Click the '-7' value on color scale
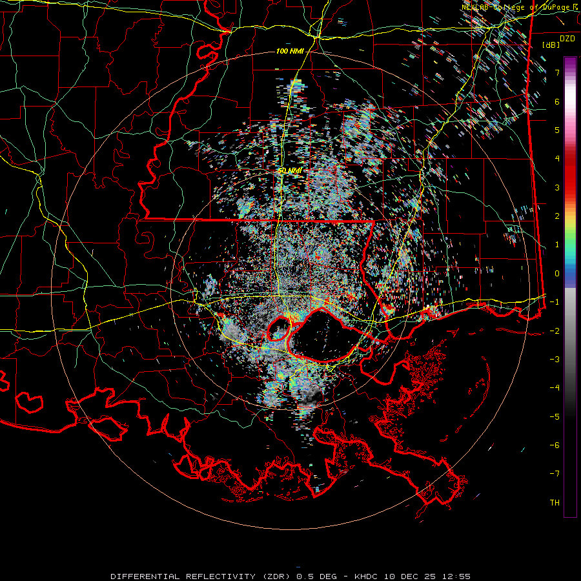This screenshot has height=581, width=581. coord(555,474)
